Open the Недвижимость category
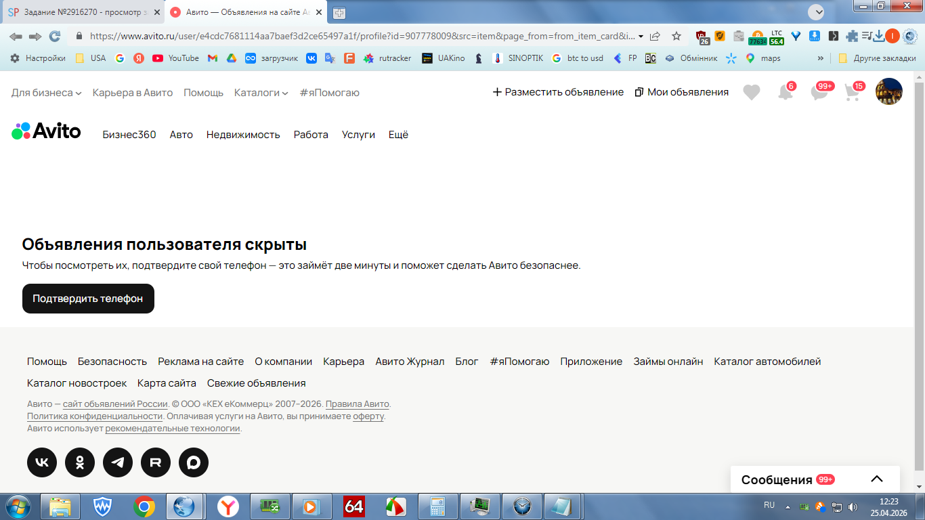The width and height of the screenshot is (925, 520). click(x=243, y=135)
